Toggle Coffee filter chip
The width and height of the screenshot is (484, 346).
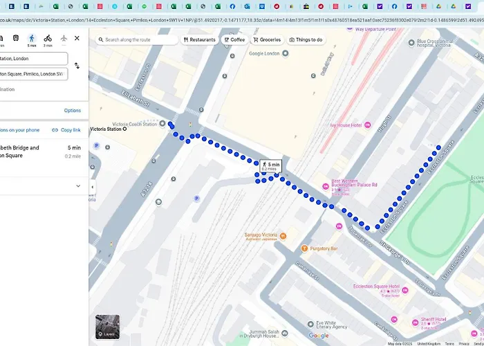click(234, 40)
